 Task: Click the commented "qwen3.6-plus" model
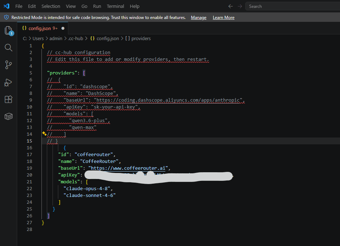[88, 121]
